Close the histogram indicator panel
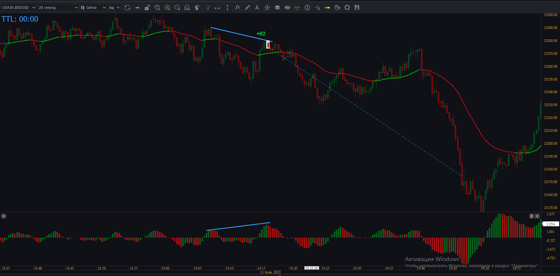560x276 pixels. click(537, 216)
